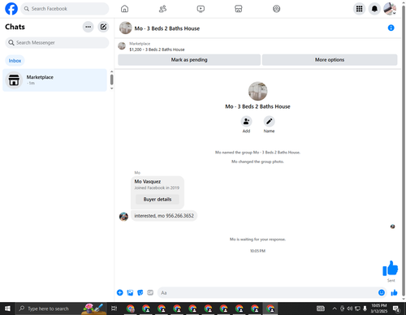This screenshot has width=406, height=315.
Task: Open Chats options three-dot menu
Action: pos(88,27)
